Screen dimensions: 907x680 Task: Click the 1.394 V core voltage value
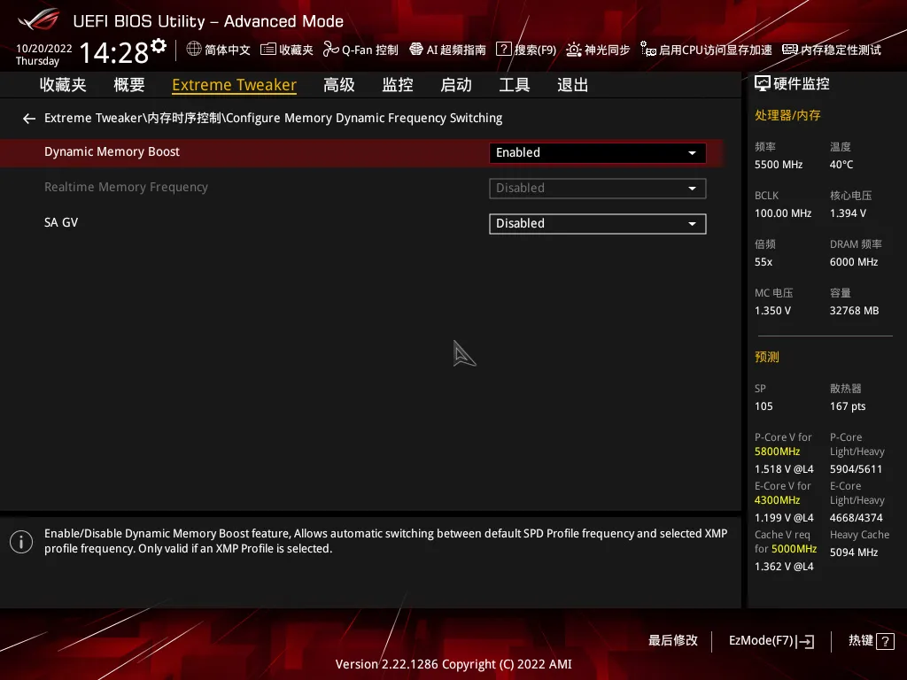point(848,213)
